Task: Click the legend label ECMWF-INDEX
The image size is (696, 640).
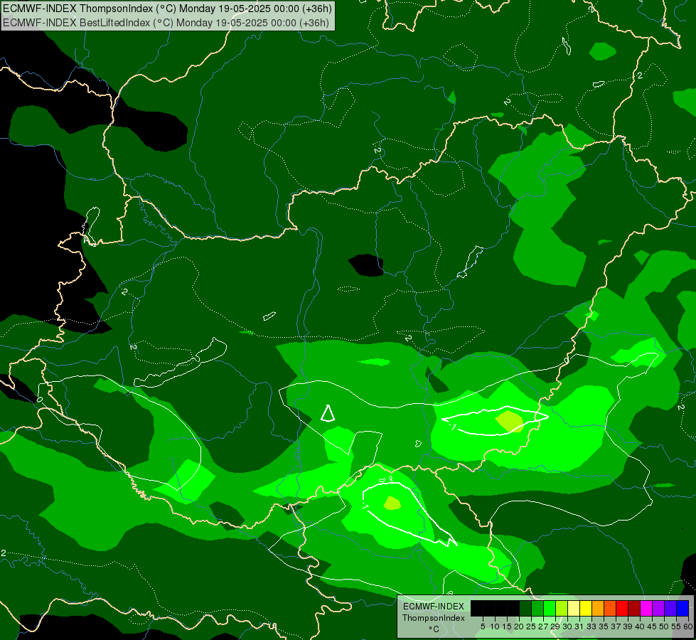Action: (434, 607)
